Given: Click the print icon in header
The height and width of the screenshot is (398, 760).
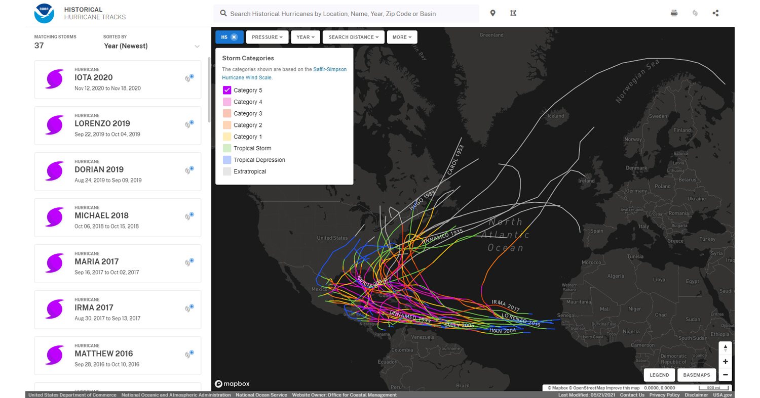Looking at the screenshot, I should click(674, 13).
